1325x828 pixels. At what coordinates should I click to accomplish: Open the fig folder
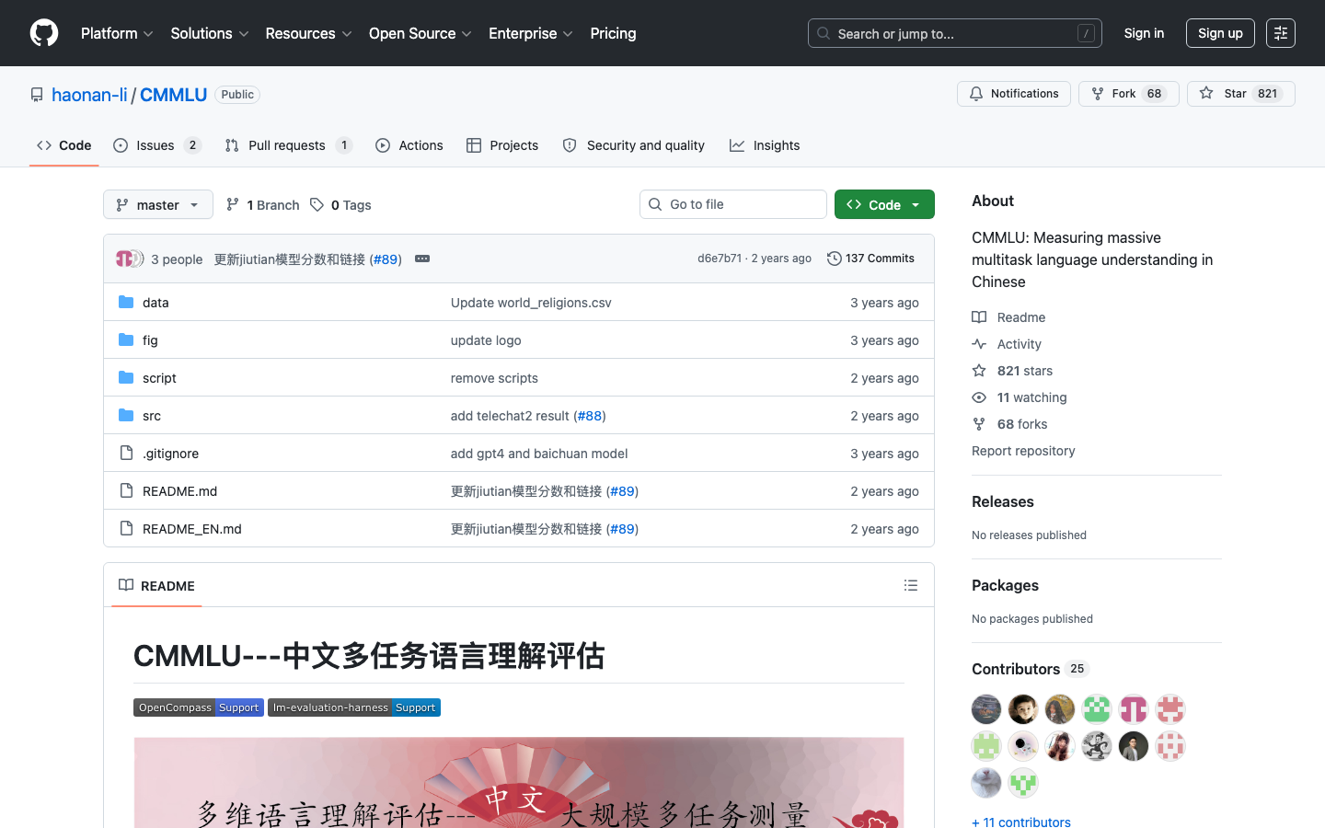pos(150,340)
